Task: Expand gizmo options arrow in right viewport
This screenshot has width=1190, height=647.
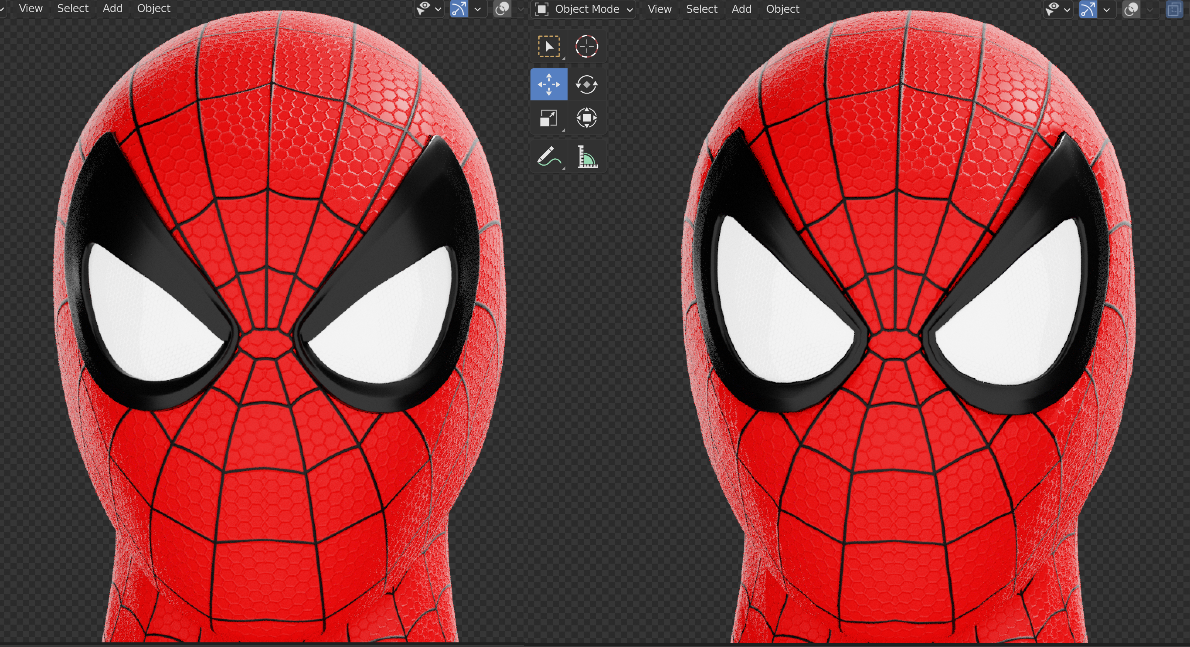Action: (1107, 9)
